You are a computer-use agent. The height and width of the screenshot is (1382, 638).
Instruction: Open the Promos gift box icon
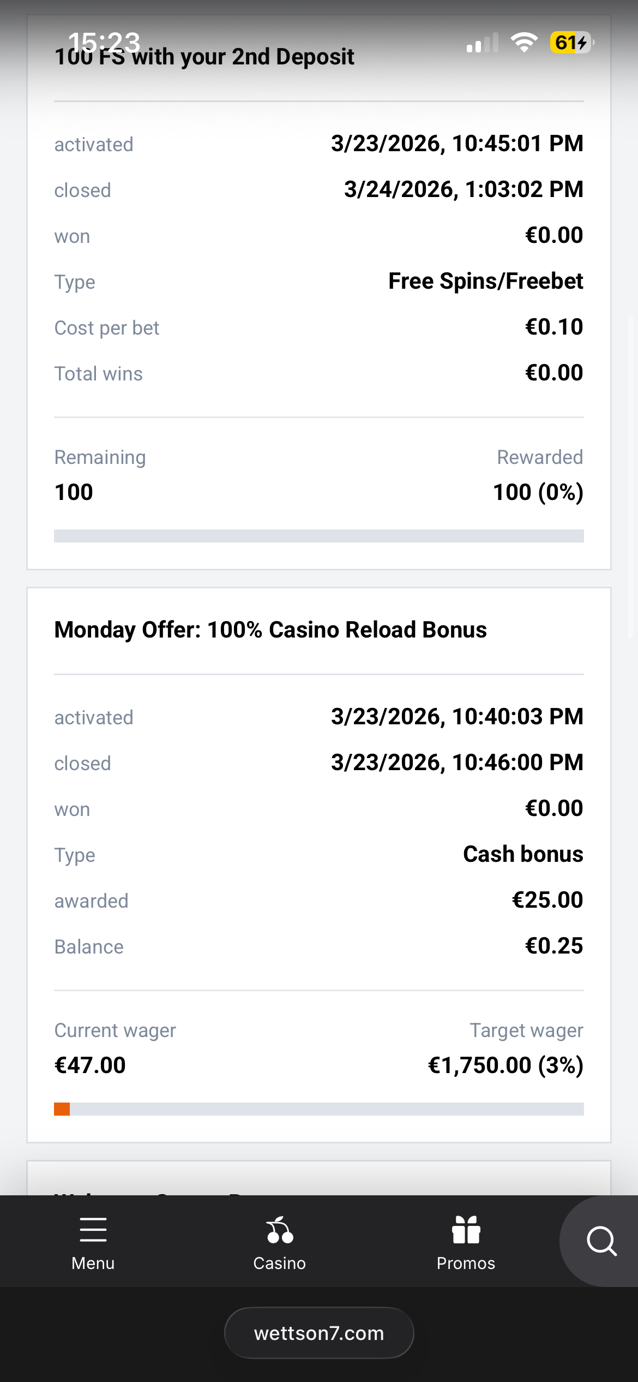(x=466, y=1230)
